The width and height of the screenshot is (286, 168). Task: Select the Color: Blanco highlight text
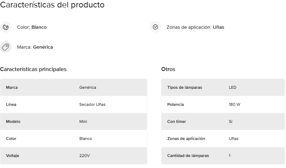point(32,27)
